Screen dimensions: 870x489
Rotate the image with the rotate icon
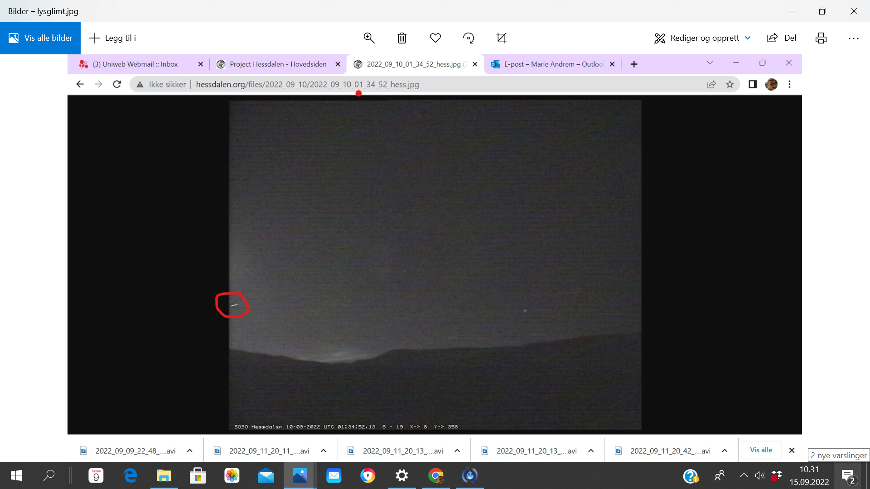(469, 38)
